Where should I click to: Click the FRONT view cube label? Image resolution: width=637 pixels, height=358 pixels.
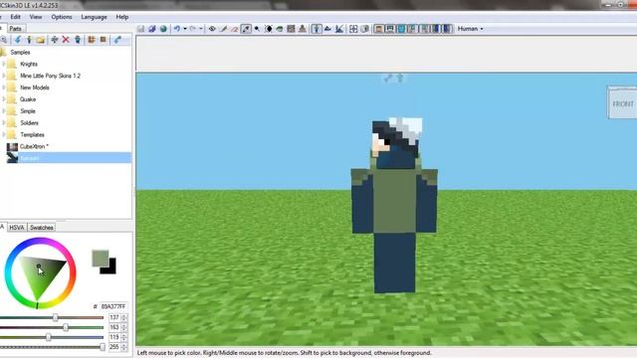[623, 103]
